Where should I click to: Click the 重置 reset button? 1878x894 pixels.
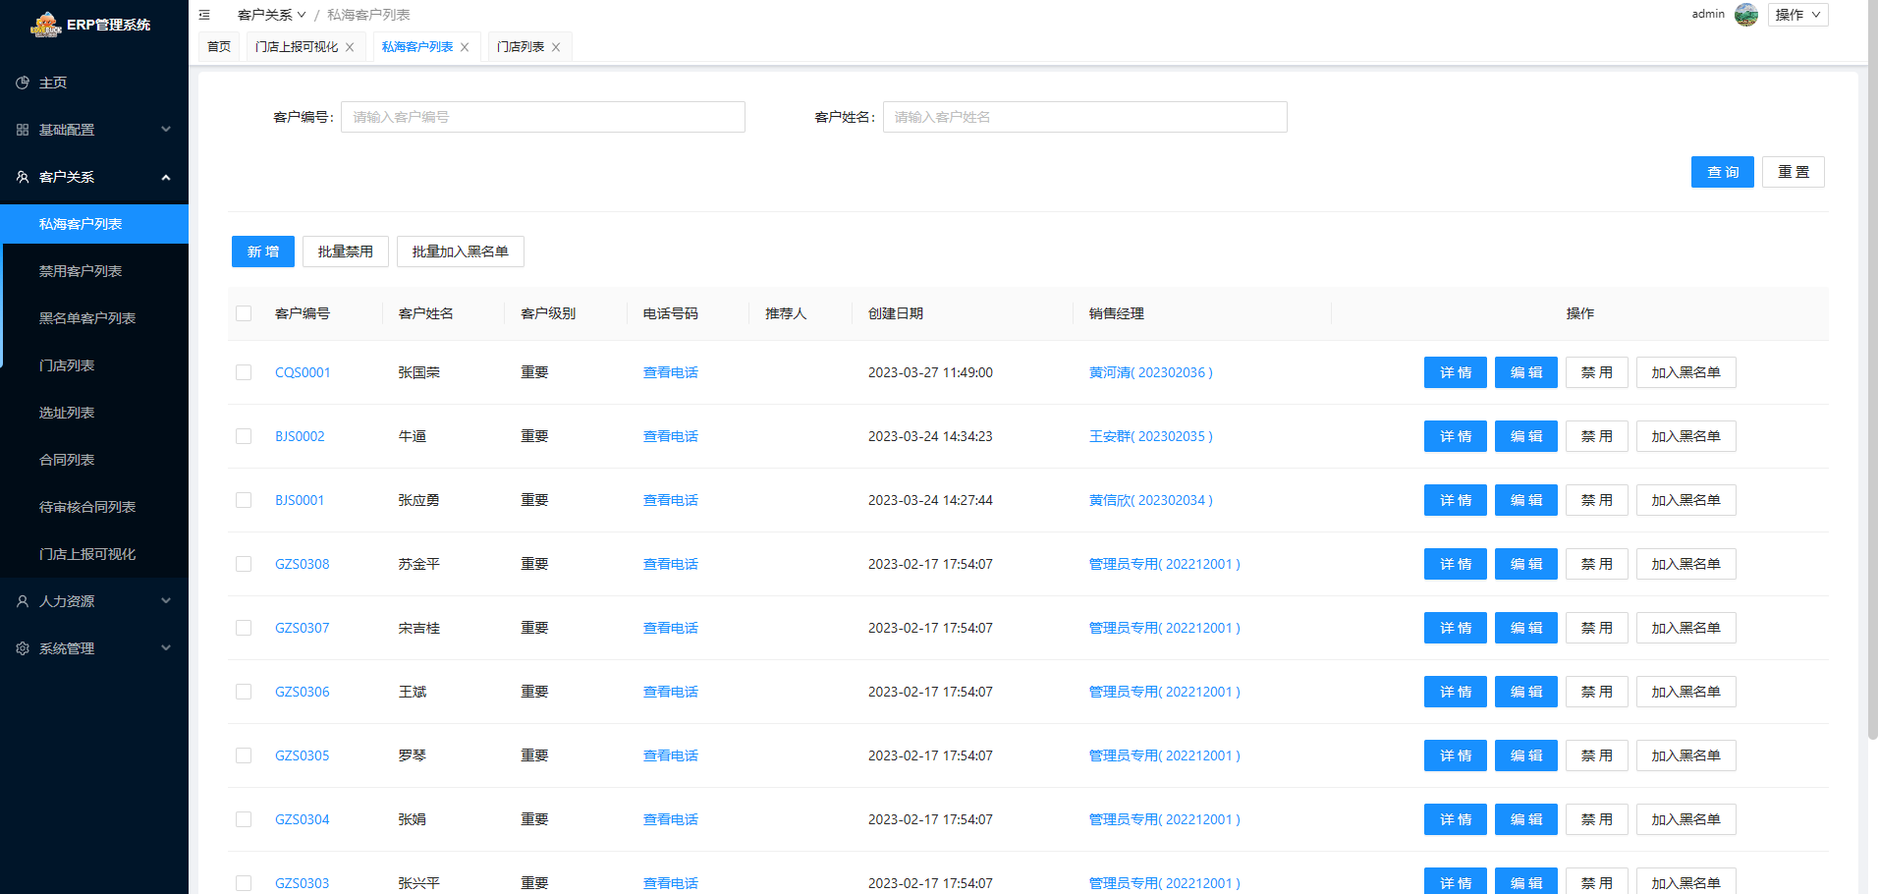tap(1793, 172)
